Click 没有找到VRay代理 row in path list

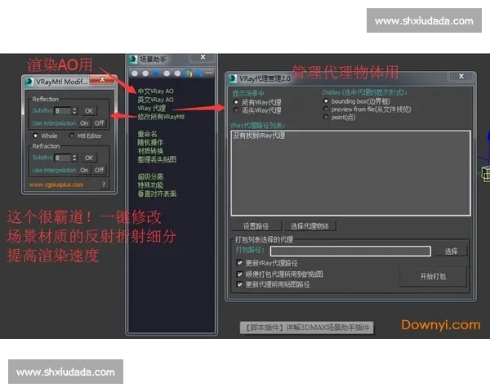point(259,136)
